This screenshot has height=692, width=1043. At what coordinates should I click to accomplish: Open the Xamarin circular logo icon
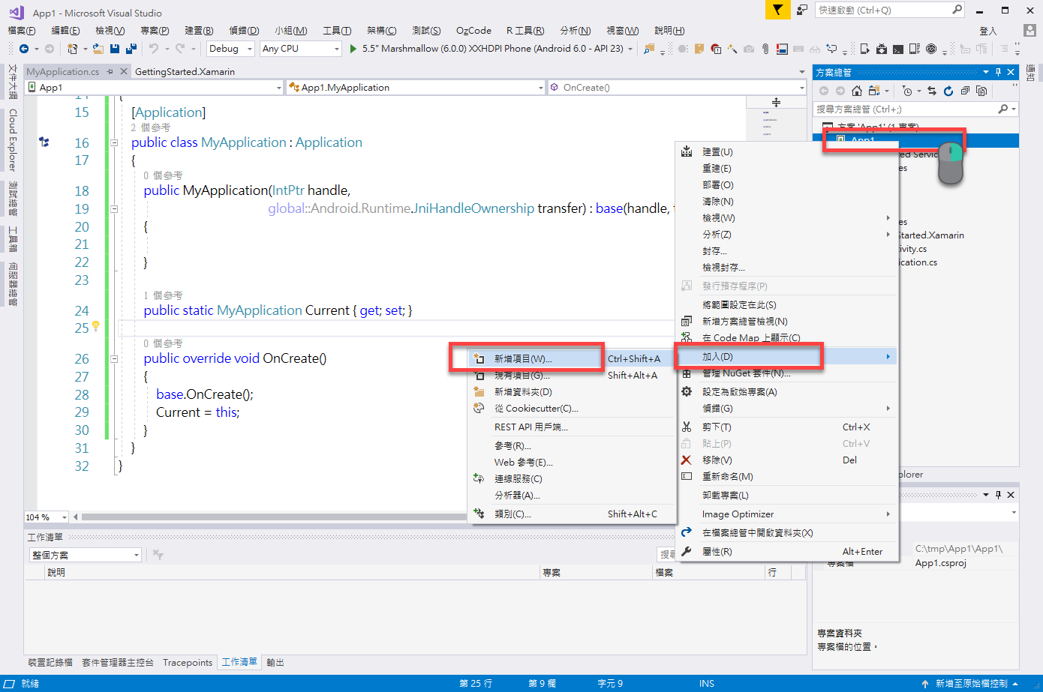tap(931, 49)
